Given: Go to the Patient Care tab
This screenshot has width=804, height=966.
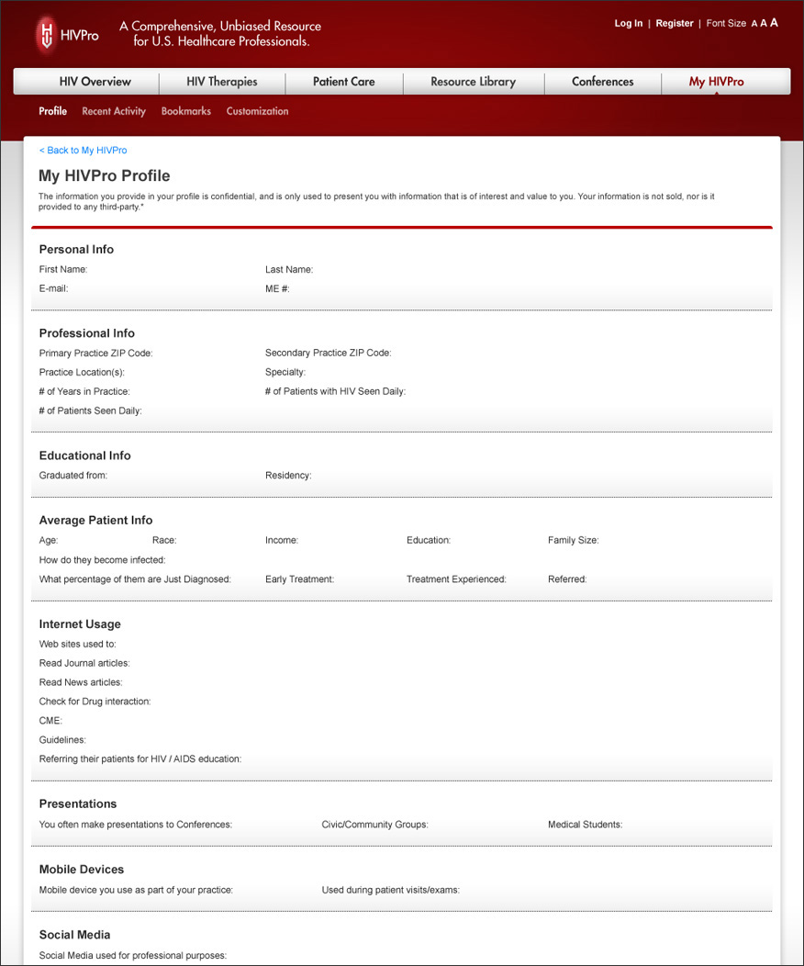Looking at the screenshot, I should (343, 82).
